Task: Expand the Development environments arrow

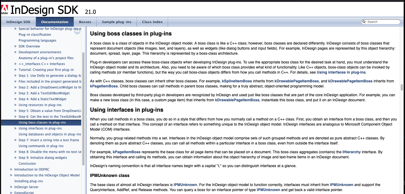Action: click(x=16, y=52)
